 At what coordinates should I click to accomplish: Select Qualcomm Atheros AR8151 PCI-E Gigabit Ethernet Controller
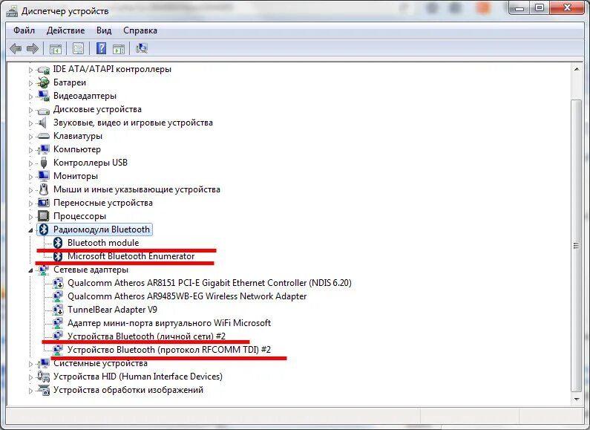[x=209, y=283]
